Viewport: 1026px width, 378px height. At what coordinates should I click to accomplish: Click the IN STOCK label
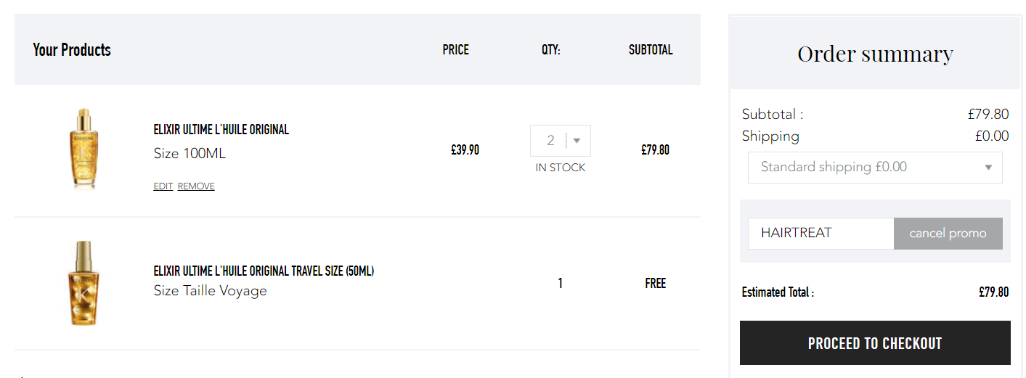point(560,168)
